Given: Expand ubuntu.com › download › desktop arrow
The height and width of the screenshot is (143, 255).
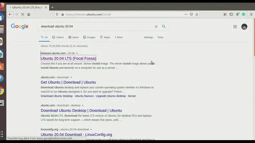Looking at the screenshot, I should point(82,106).
